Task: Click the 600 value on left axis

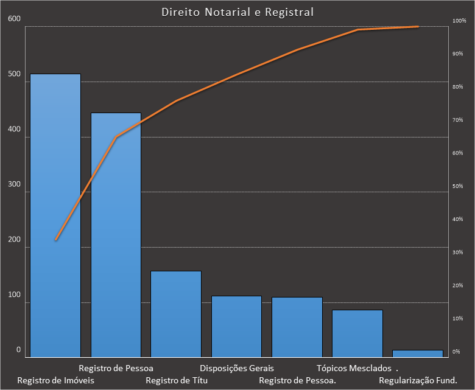Action: point(14,19)
